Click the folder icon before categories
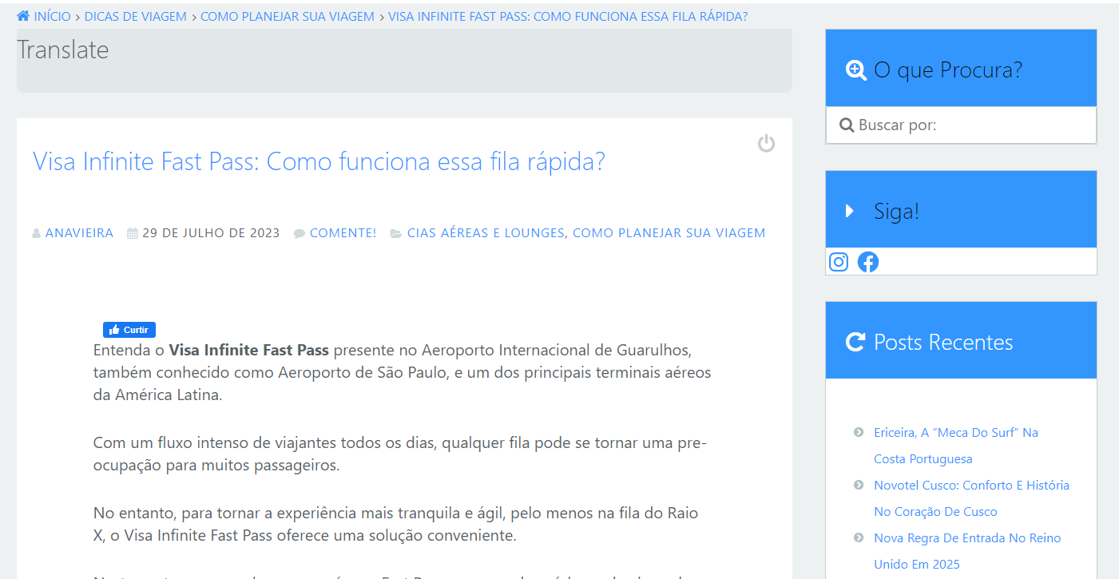The height and width of the screenshot is (579, 1119). (396, 234)
